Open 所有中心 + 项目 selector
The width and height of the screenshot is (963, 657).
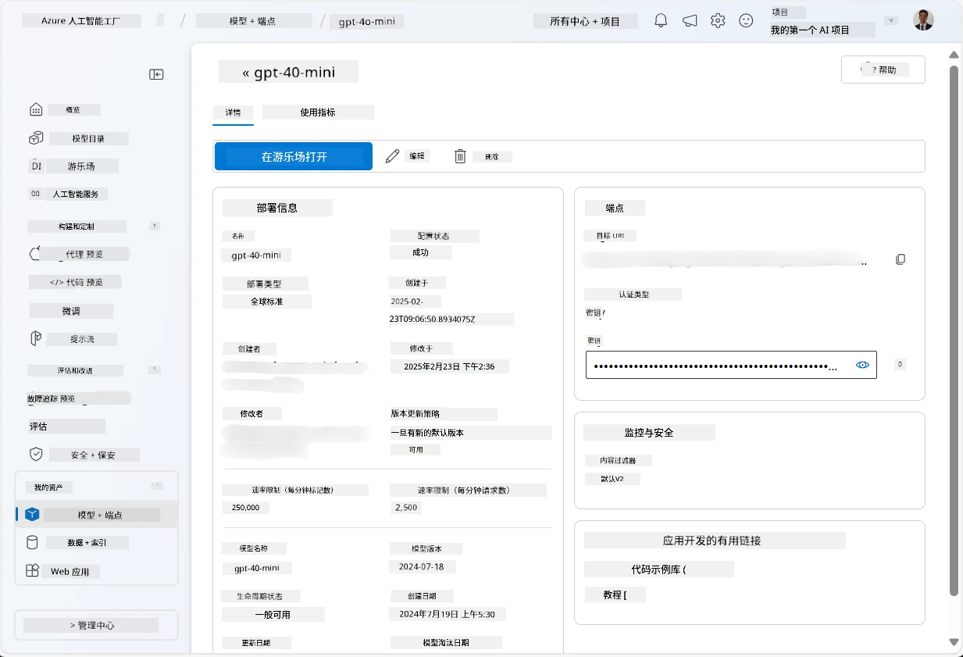[x=586, y=21]
